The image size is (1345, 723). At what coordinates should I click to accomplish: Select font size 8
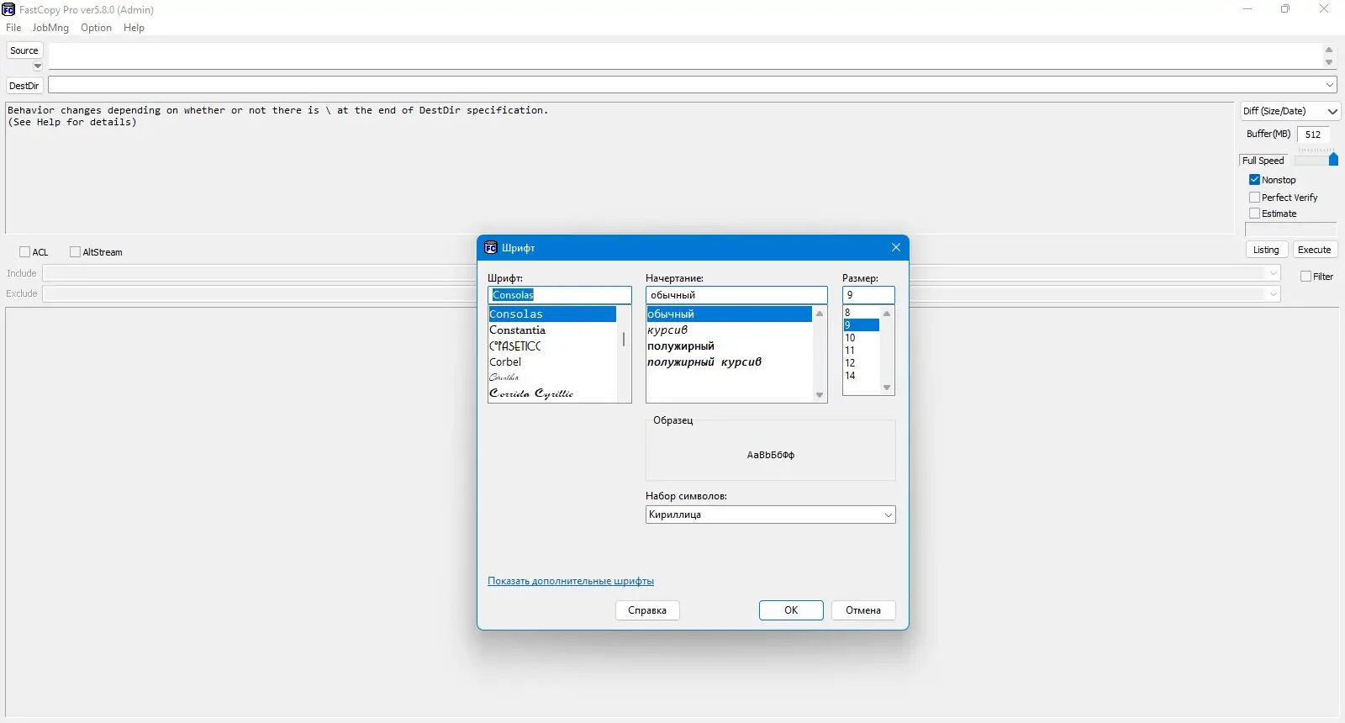[x=861, y=313]
